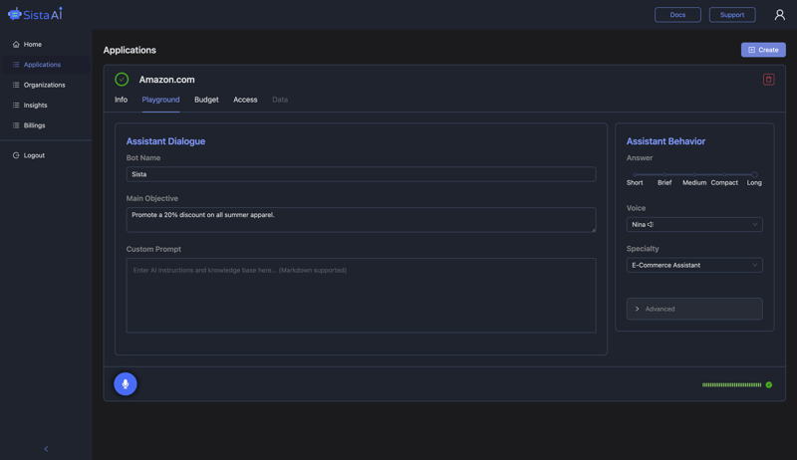Collapse the sidebar with the left chevron
This screenshot has height=460, width=797.
tap(46, 449)
